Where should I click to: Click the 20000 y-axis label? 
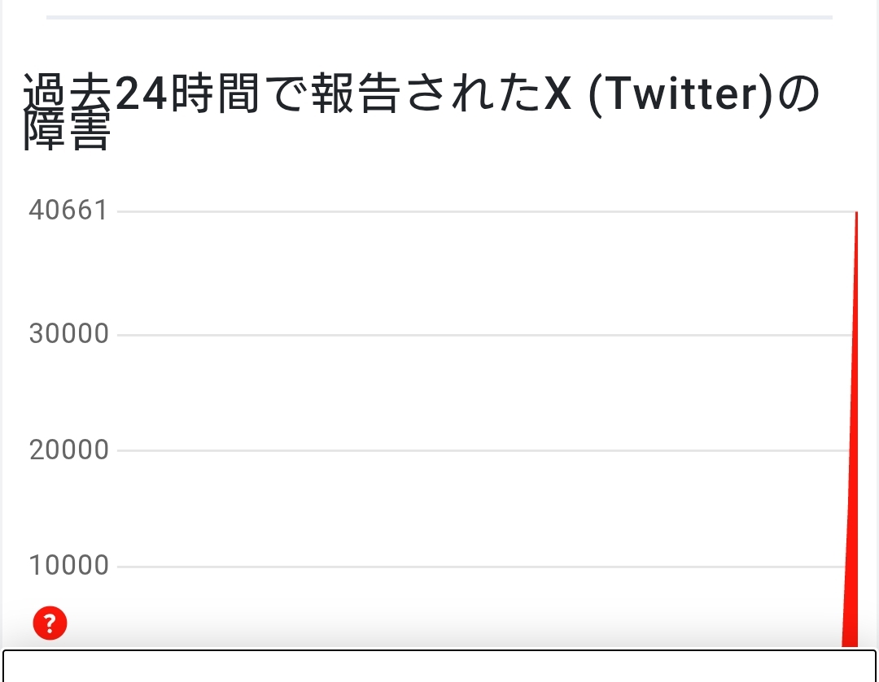[68, 450]
